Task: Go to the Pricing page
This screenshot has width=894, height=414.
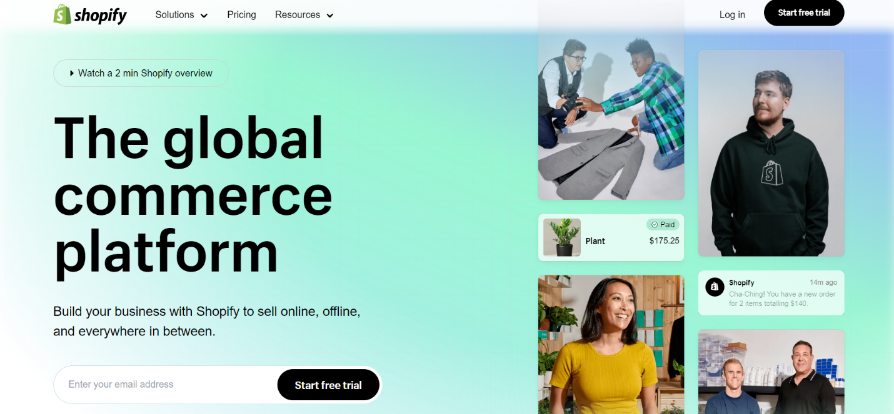Action: [241, 14]
